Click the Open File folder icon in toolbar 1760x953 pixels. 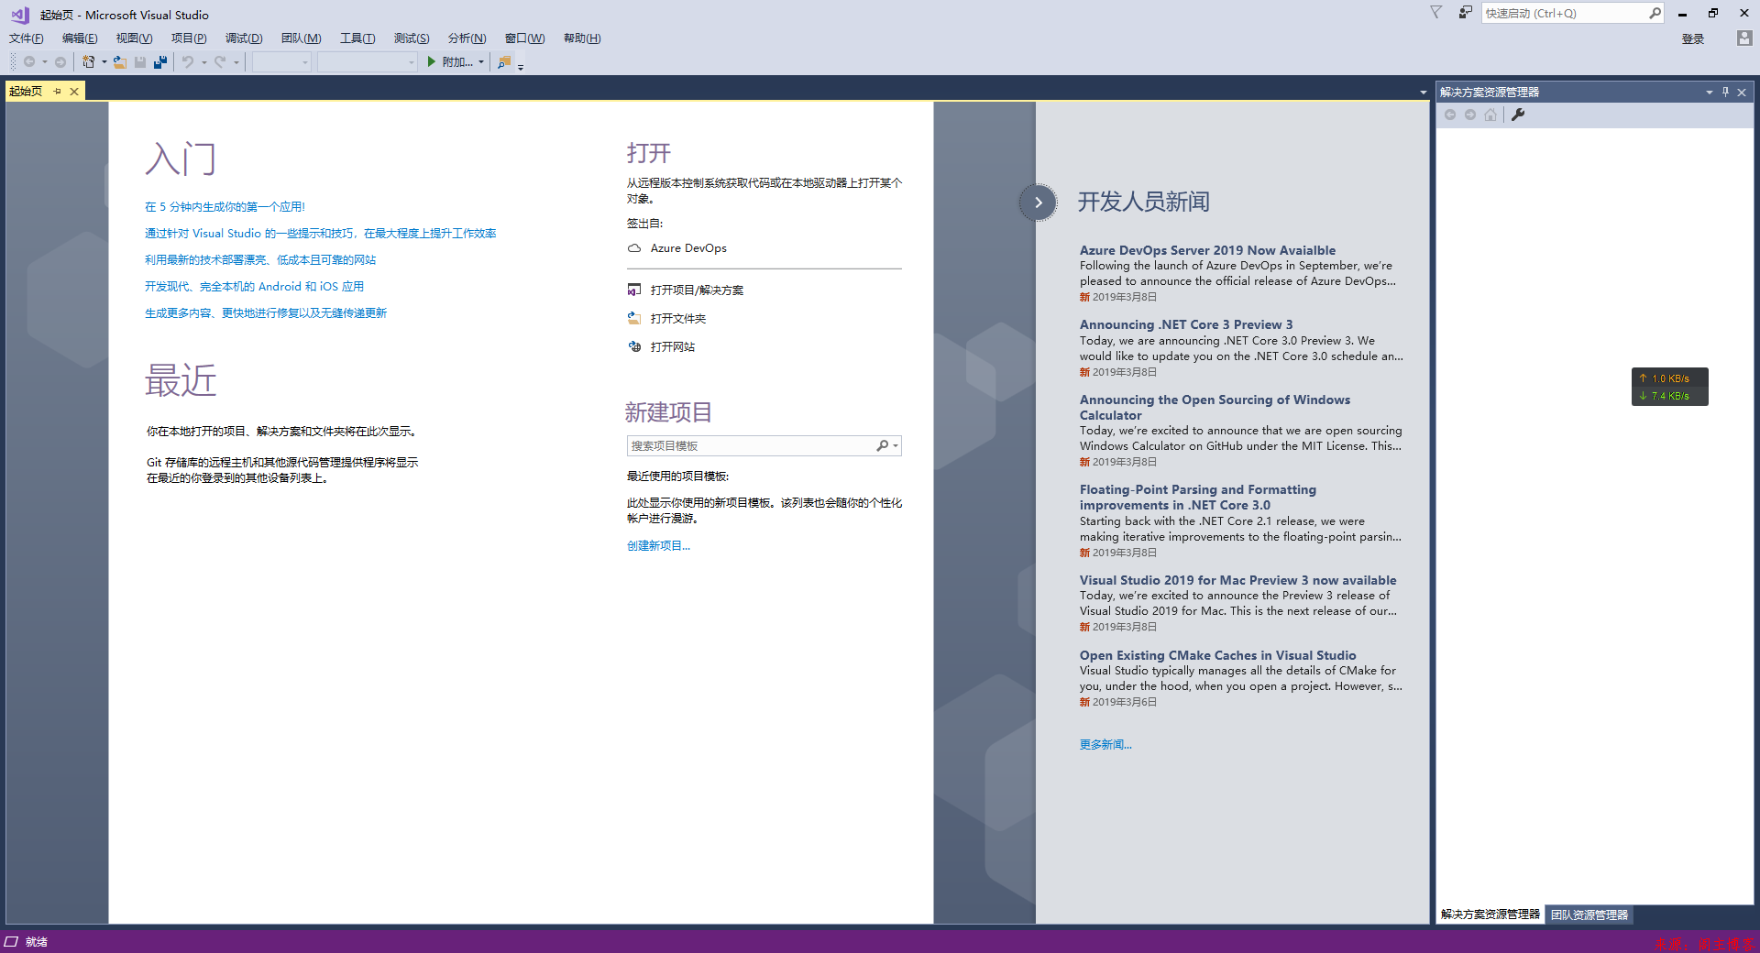[119, 62]
